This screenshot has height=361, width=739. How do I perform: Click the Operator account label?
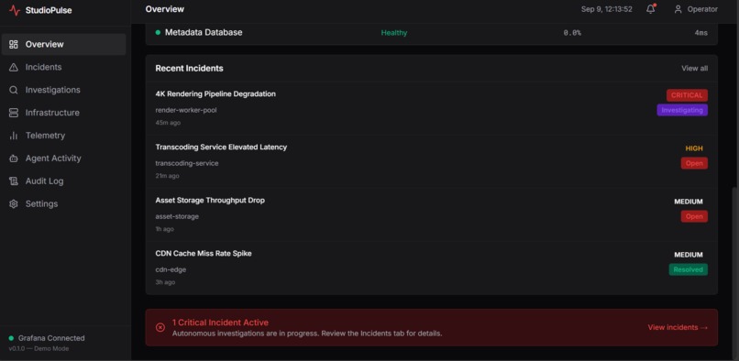702,9
